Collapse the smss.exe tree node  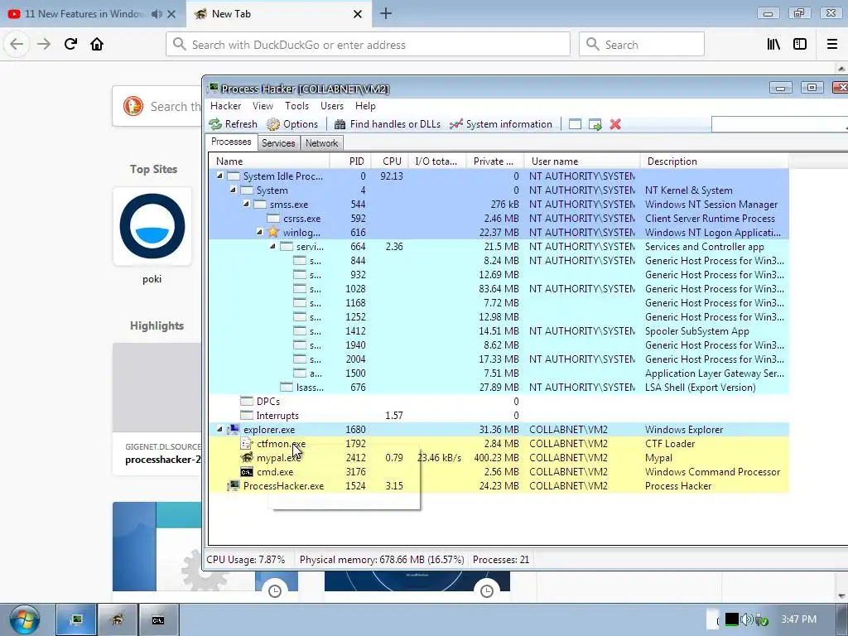(x=246, y=204)
